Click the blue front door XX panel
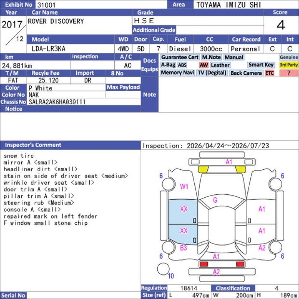 tap(183, 212)
